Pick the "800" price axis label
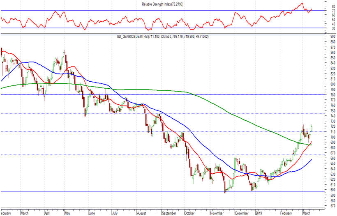337x216 pixels. [x=333, y=84]
